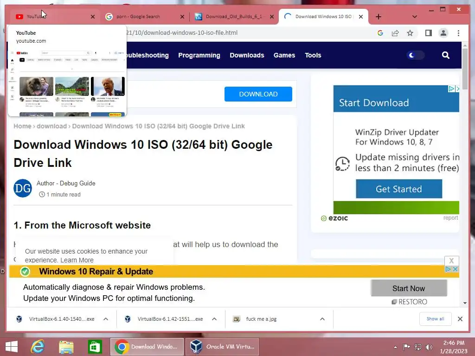
Task: Click the blue DOWNLOAD button
Action: pyautogui.click(x=258, y=94)
